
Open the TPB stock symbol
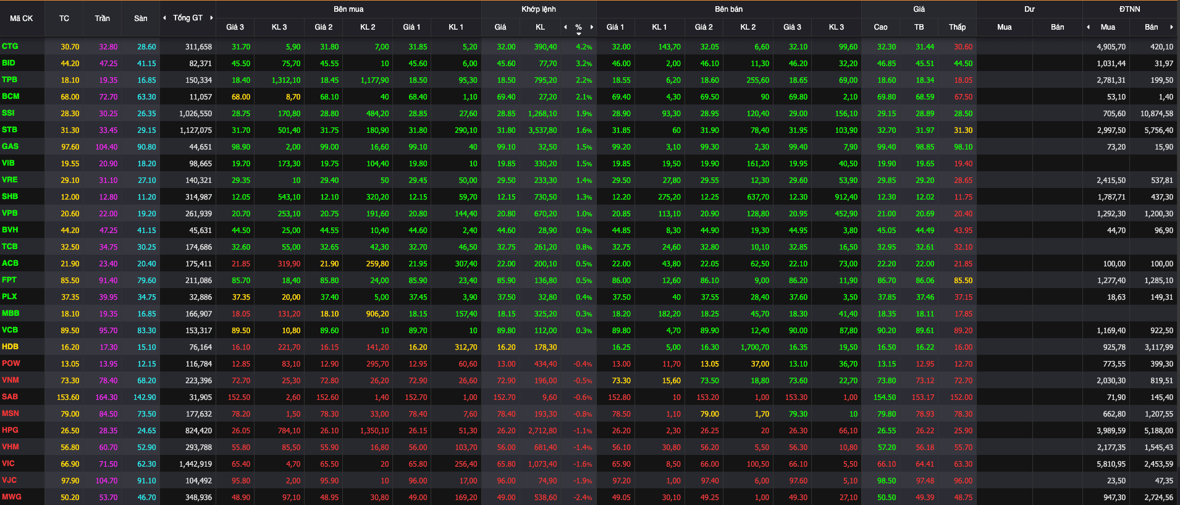[10, 80]
